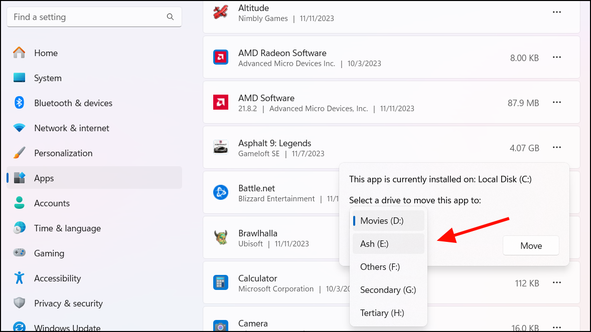This screenshot has height=332, width=591.
Task: Open Privacy & security settings
Action: tap(94, 303)
